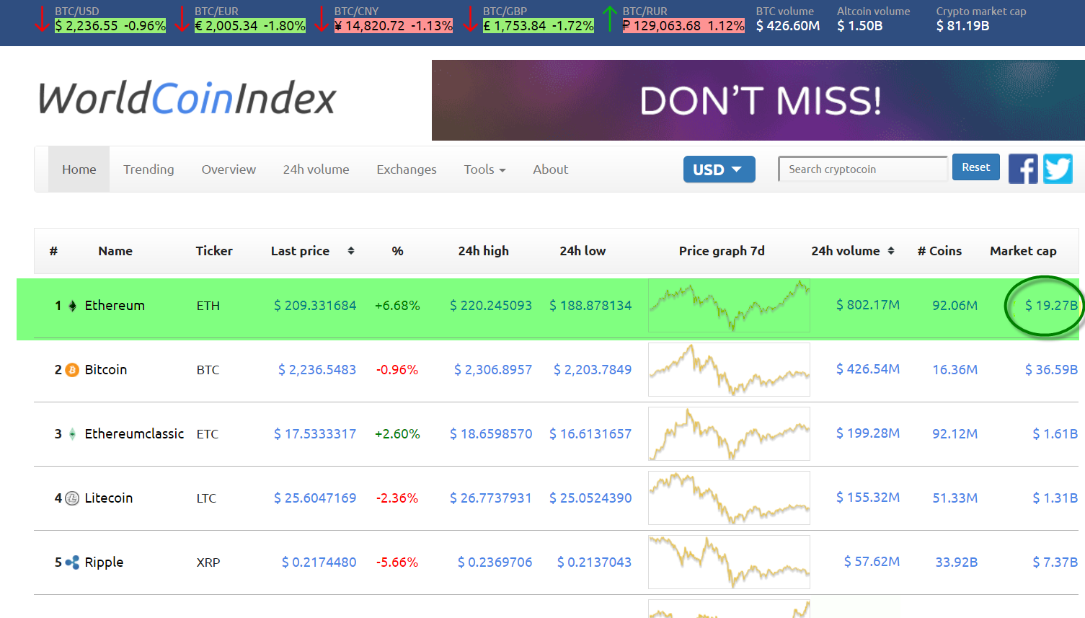
Task: Click the BTC/EUR red down arrow
Action: (x=182, y=19)
